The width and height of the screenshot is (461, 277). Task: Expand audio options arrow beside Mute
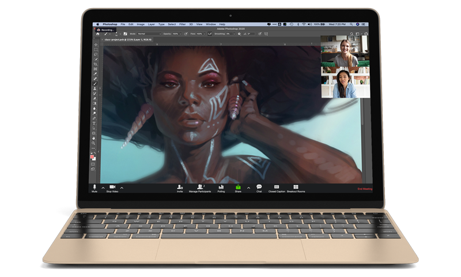point(103,188)
